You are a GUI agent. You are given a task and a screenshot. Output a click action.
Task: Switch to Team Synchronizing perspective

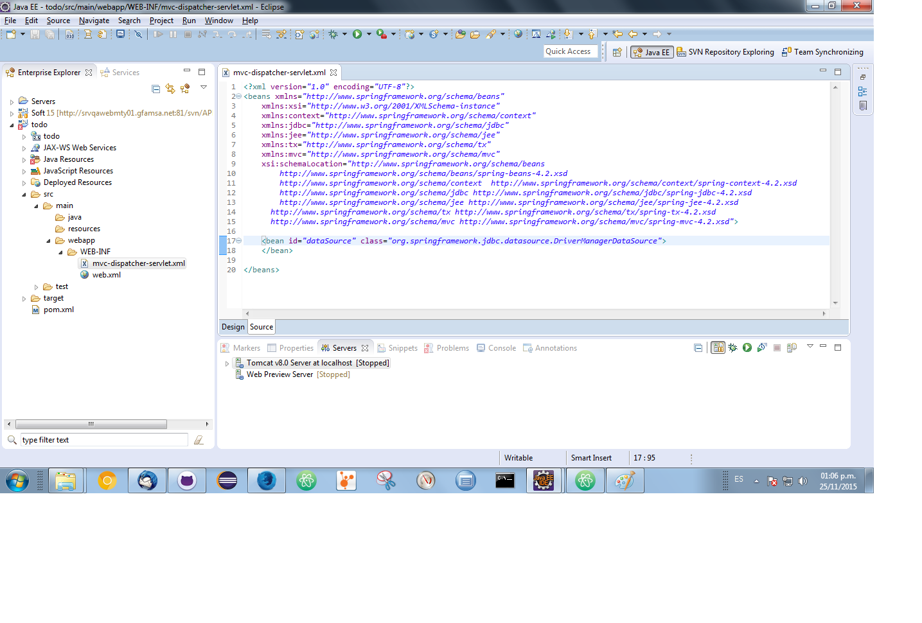pyautogui.click(x=822, y=52)
